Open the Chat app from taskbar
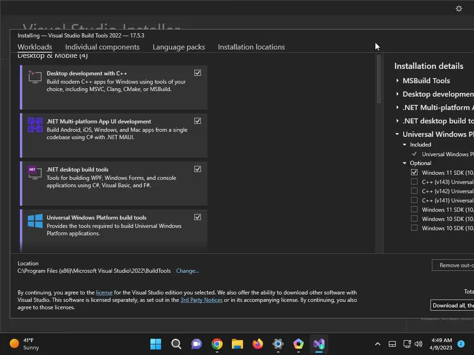Image resolution: width=474 pixels, height=355 pixels. [x=196, y=344]
